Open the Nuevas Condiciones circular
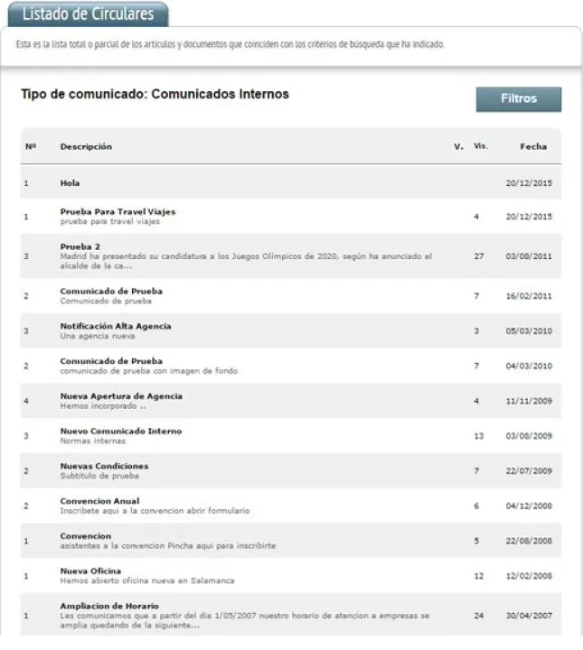Screen dimensions: 583x650 coord(104,466)
